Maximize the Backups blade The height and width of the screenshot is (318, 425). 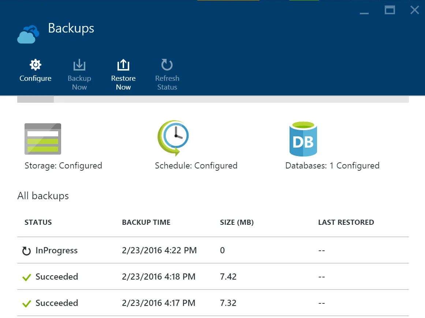390,10
